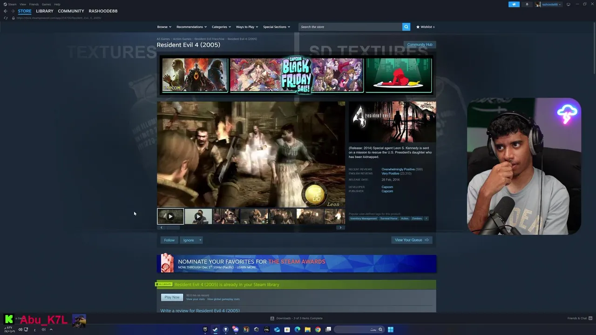The image size is (596, 335).
Task: Open Discord from the taskbar
Action: (236, 329)
